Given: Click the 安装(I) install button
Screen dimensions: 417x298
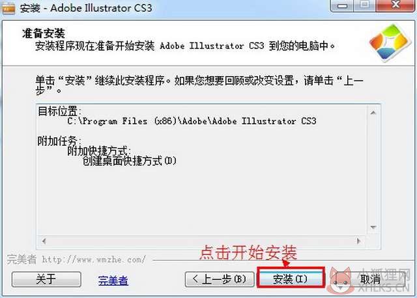Looking at the screenshot, I should 291,279.
